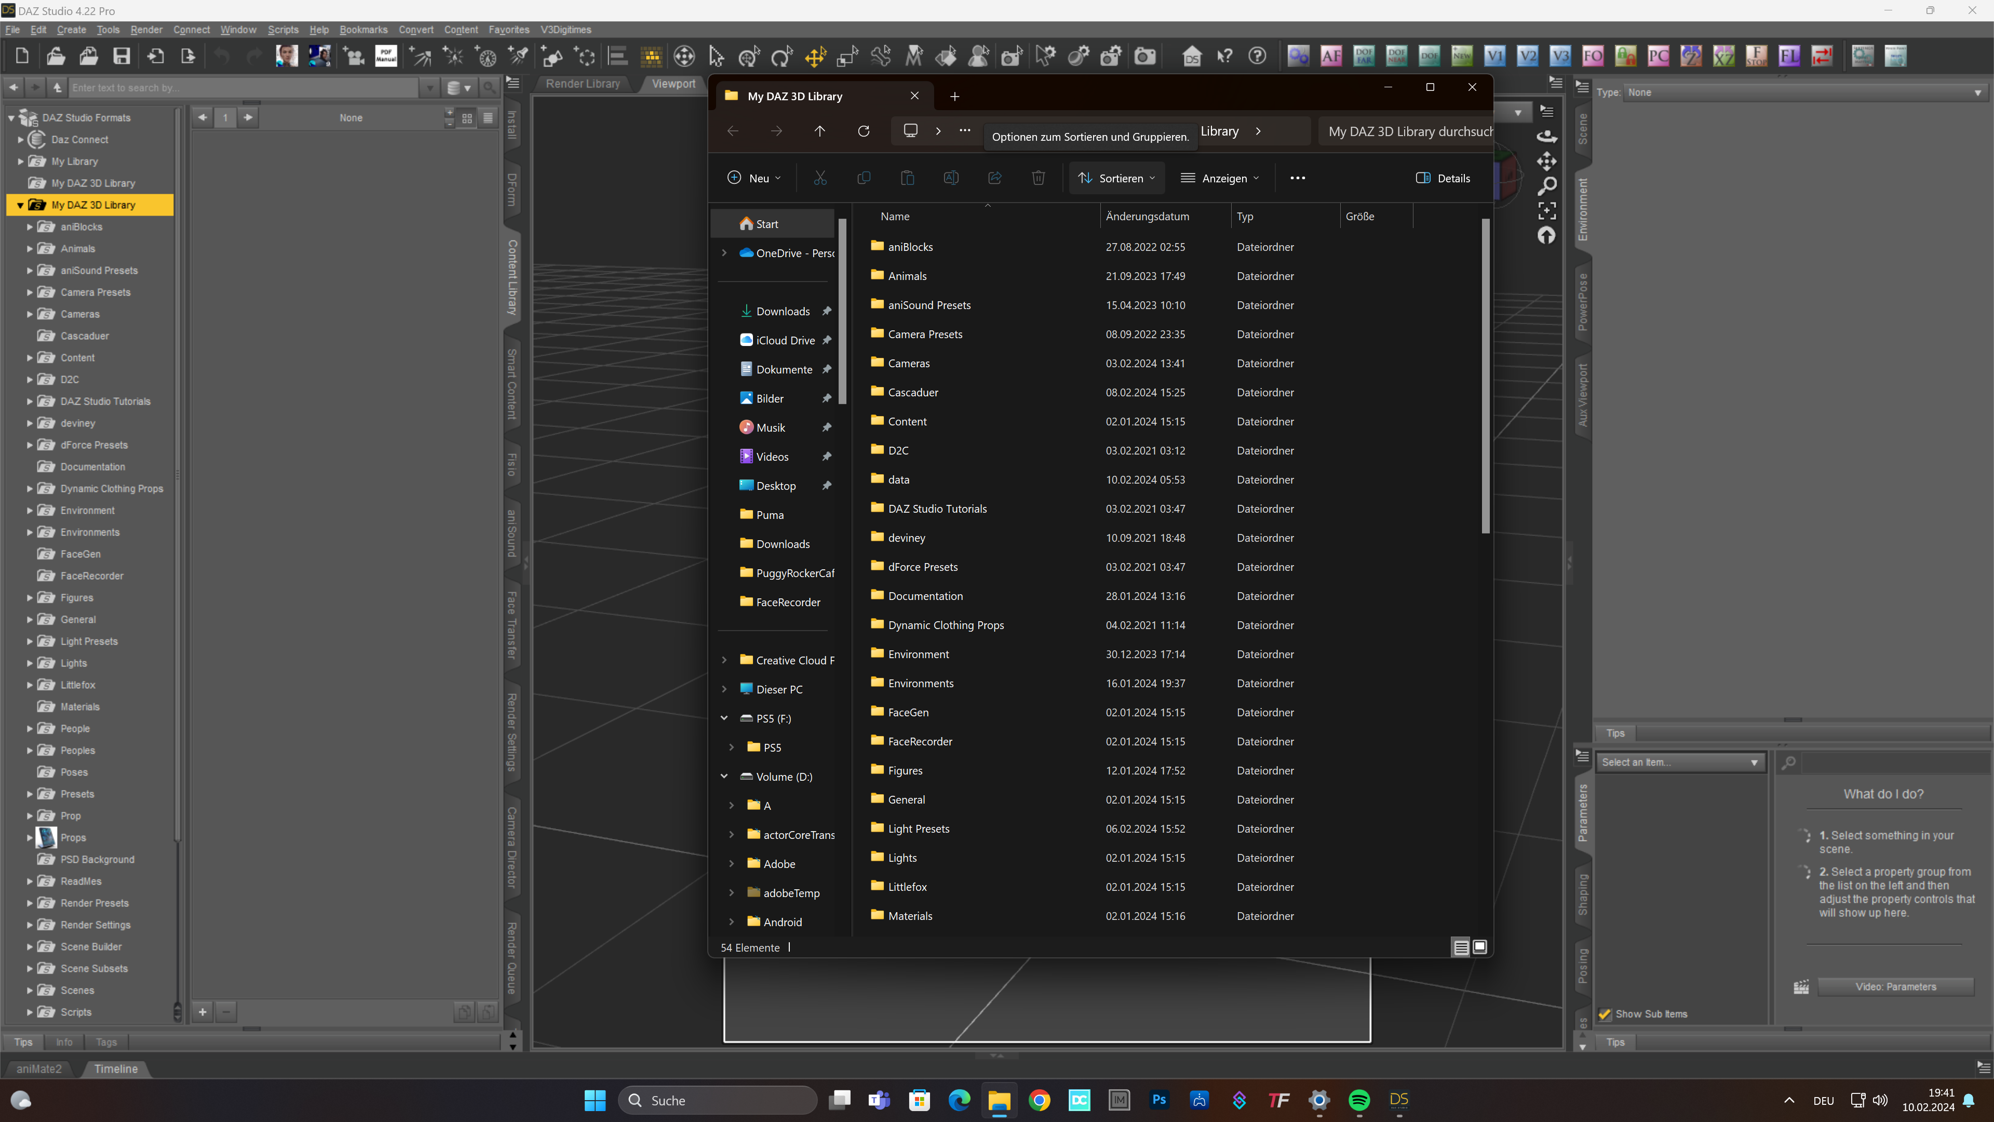Switch to the Render Library tab
The width and height of the screenshot is (1994, 1122).
[x=582, y=84]
